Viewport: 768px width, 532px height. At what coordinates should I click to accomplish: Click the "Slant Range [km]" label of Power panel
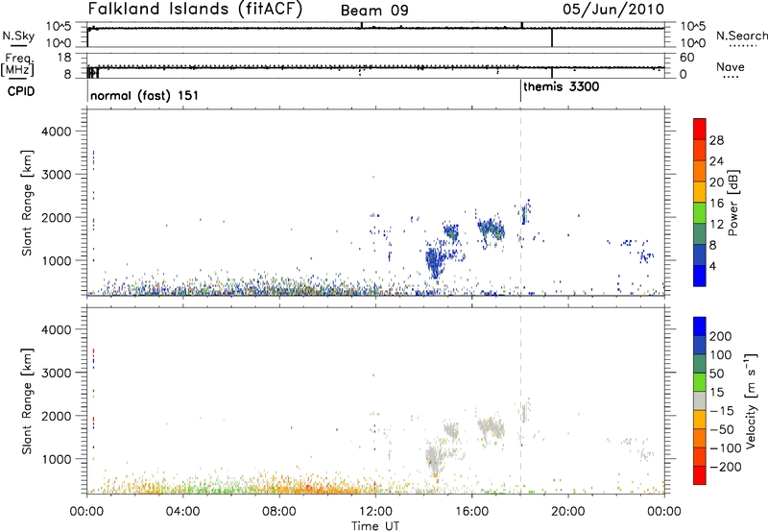27,203
